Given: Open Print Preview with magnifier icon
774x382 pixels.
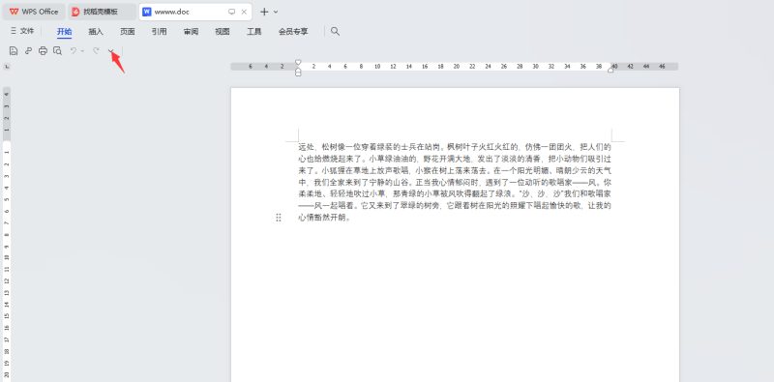Looking at the screenshot, I should pos(58,50).
